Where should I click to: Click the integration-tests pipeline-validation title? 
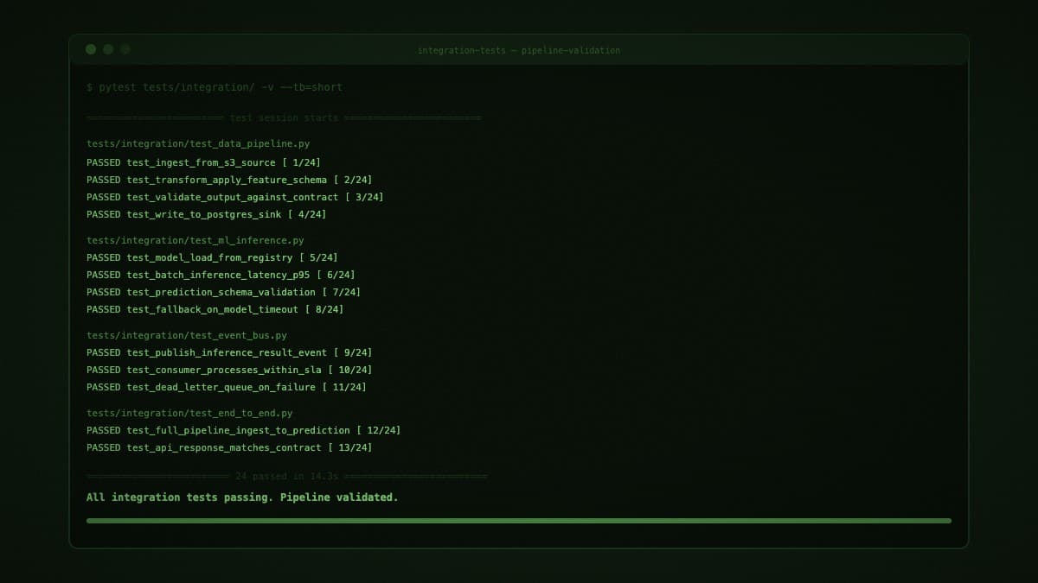[519, 50]
